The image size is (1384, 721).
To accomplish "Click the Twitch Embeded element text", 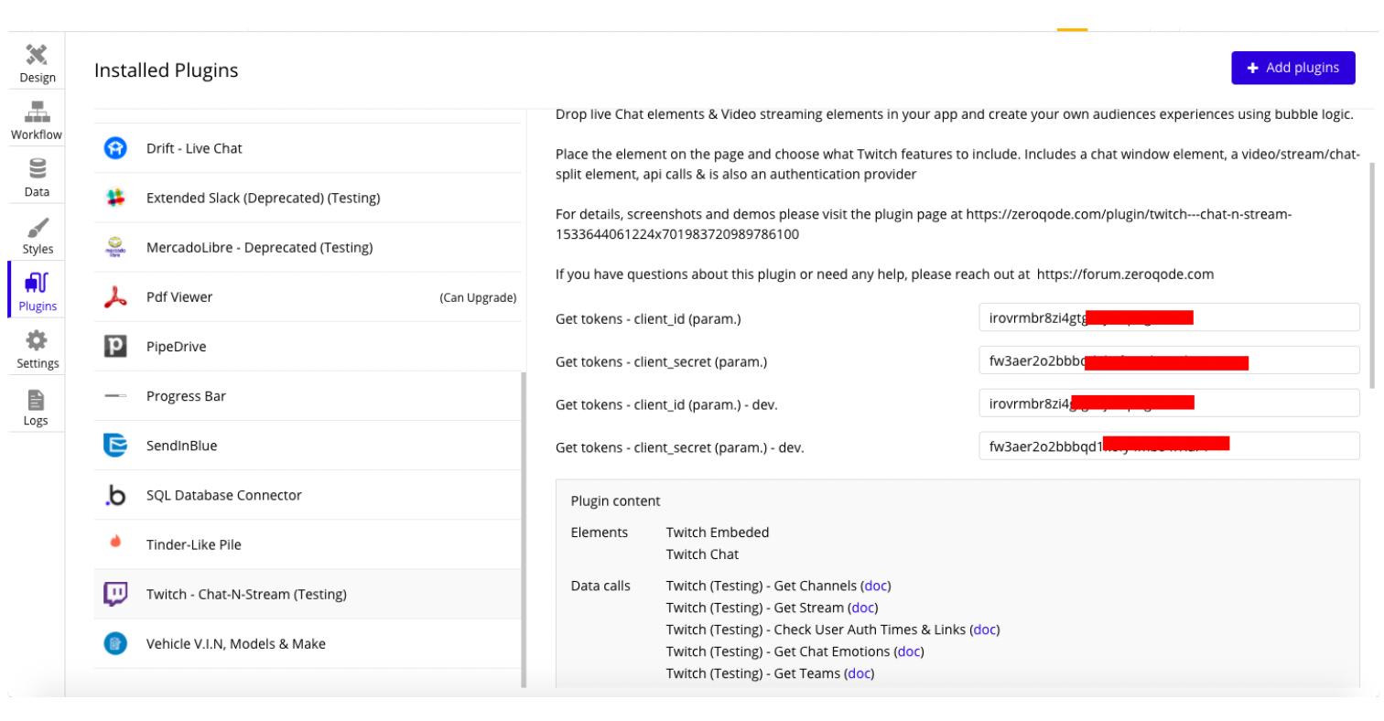I will (718, 533).
